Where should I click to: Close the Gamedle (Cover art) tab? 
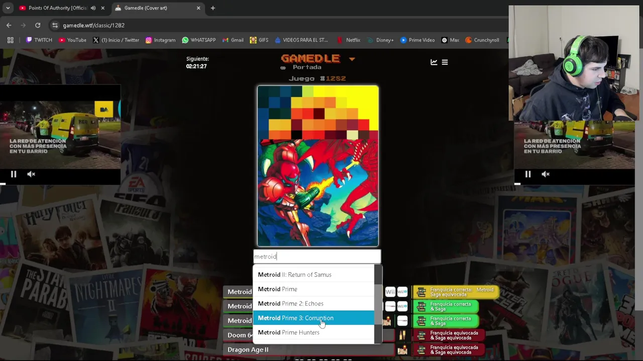tap(198, 8)
